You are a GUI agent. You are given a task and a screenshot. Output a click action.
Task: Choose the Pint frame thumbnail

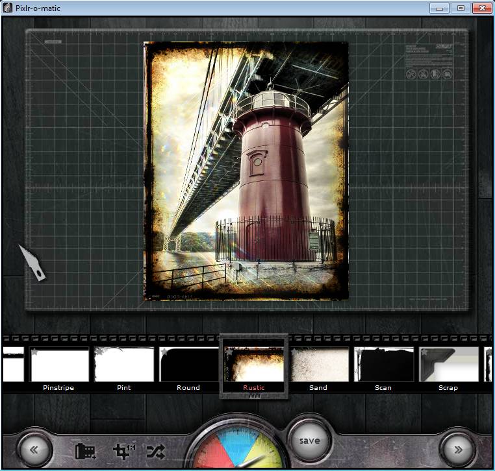tap(123, 365)
